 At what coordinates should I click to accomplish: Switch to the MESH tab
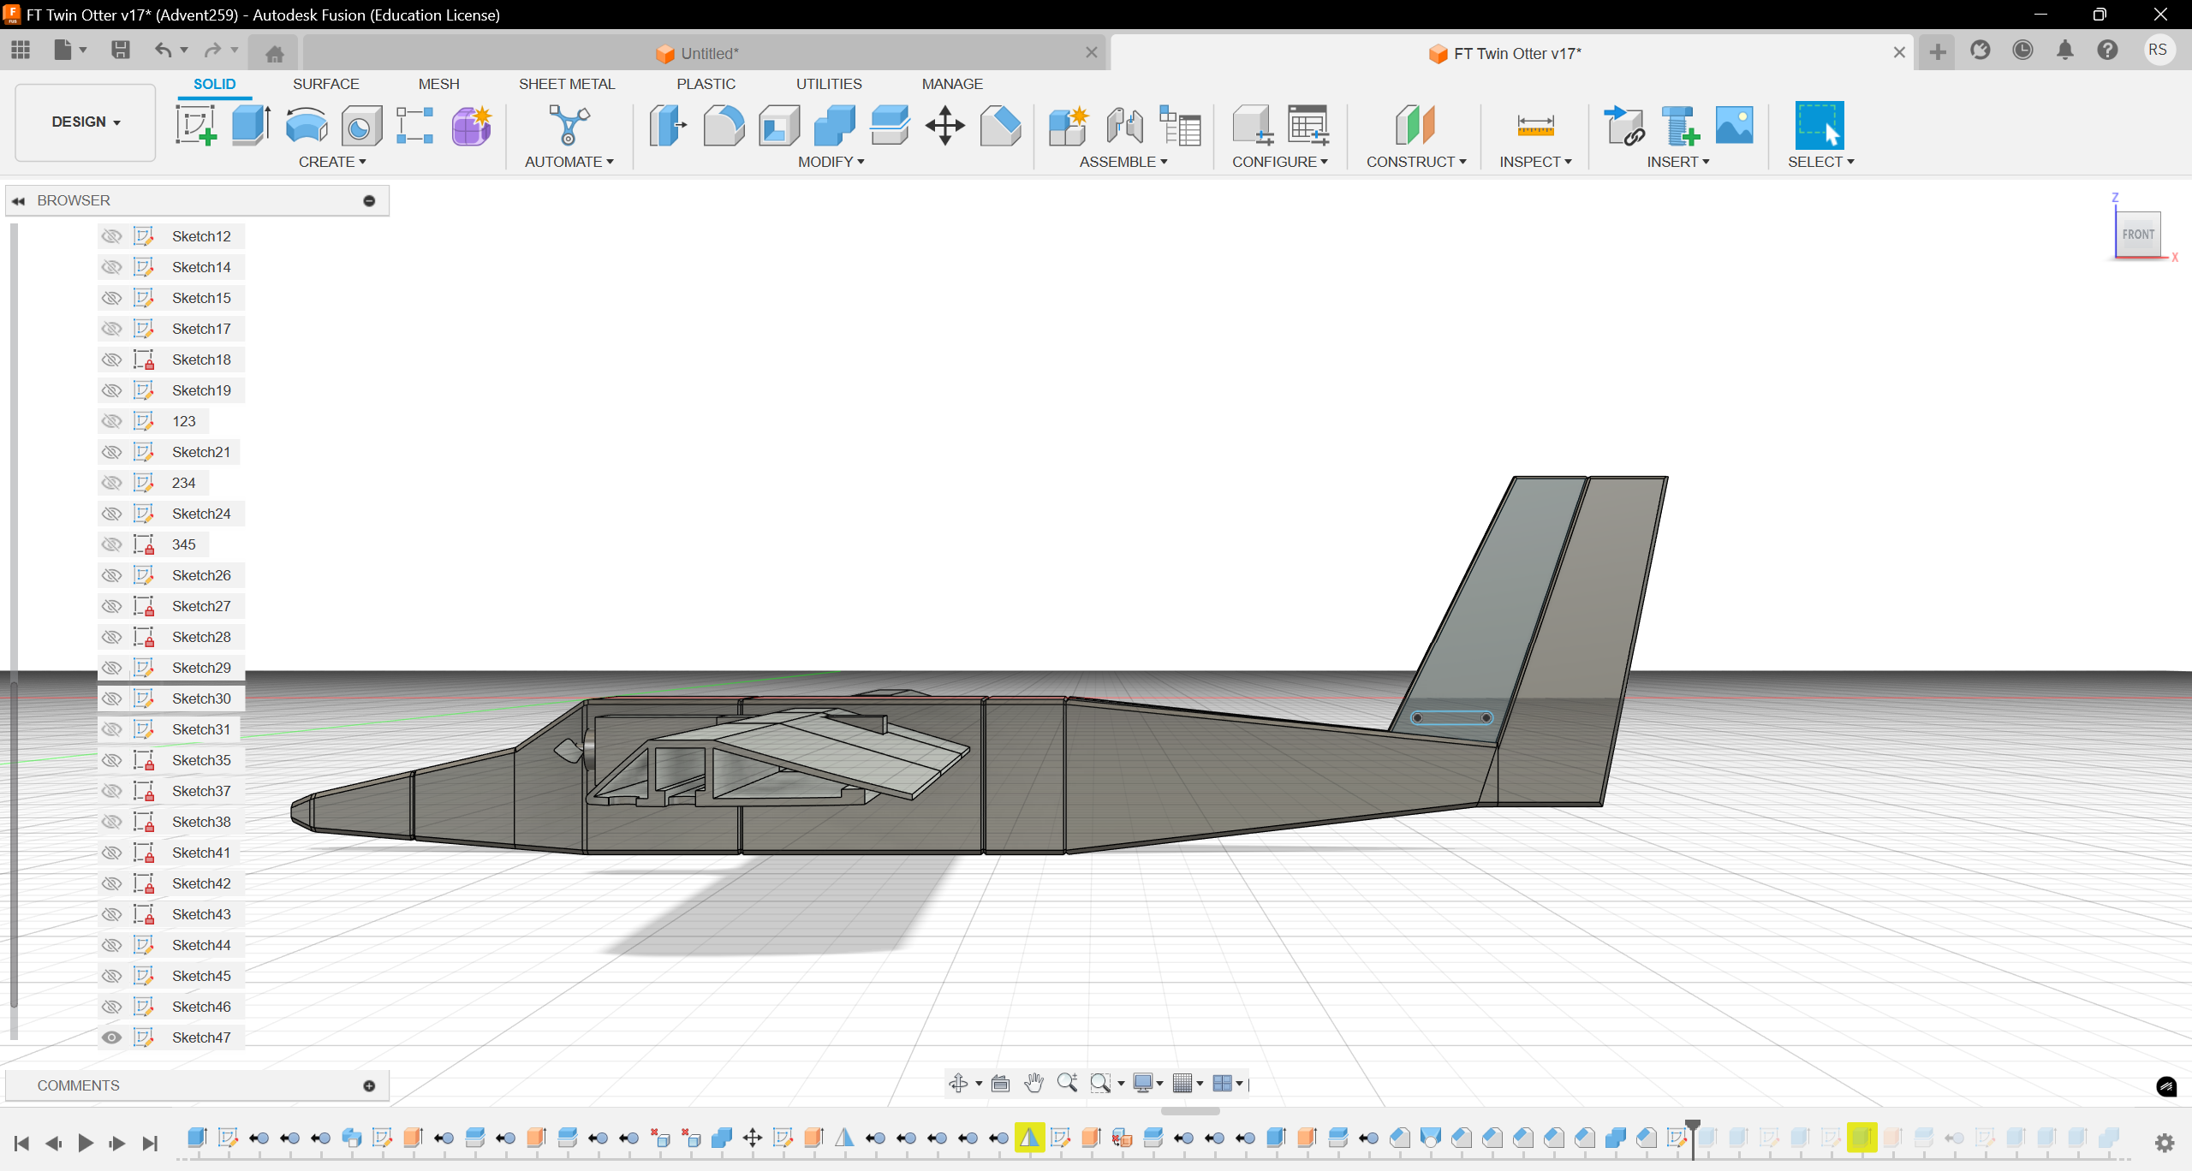(x=438, y=84)
